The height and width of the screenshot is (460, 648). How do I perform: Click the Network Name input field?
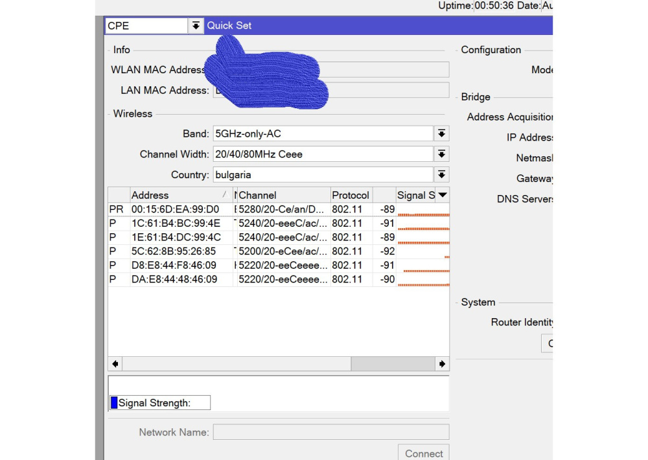tap(330, 432)
